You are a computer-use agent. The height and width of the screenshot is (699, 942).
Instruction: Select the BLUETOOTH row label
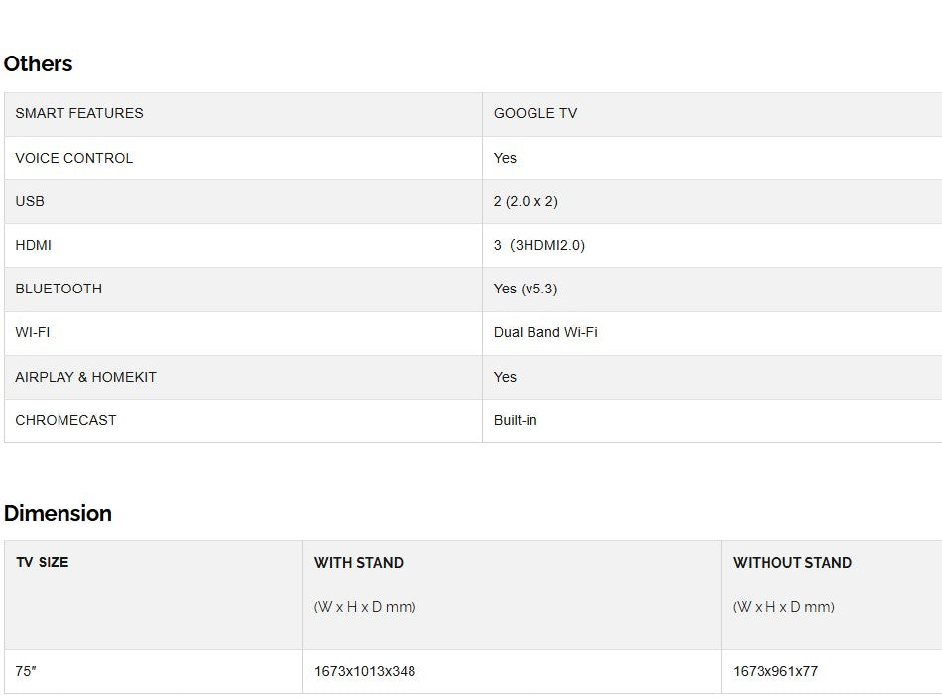59,289
